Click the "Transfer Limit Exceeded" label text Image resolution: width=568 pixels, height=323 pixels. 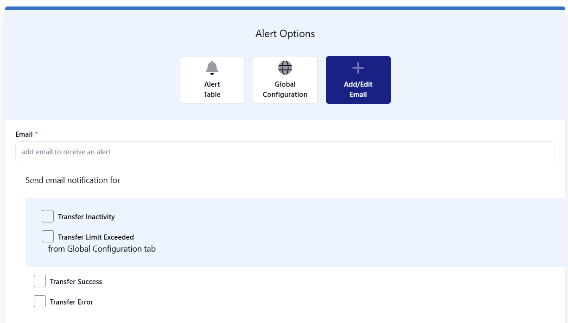[96, 237]
